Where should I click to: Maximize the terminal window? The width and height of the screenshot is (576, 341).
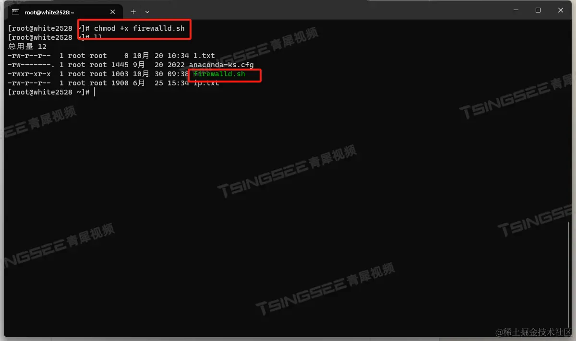538,10
